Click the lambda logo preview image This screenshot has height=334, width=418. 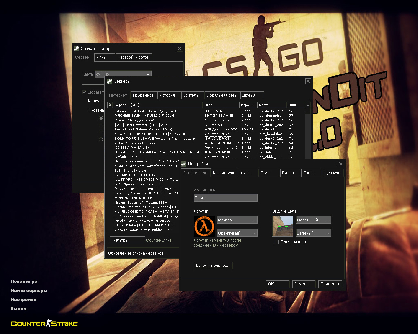(x=204, y=226)
